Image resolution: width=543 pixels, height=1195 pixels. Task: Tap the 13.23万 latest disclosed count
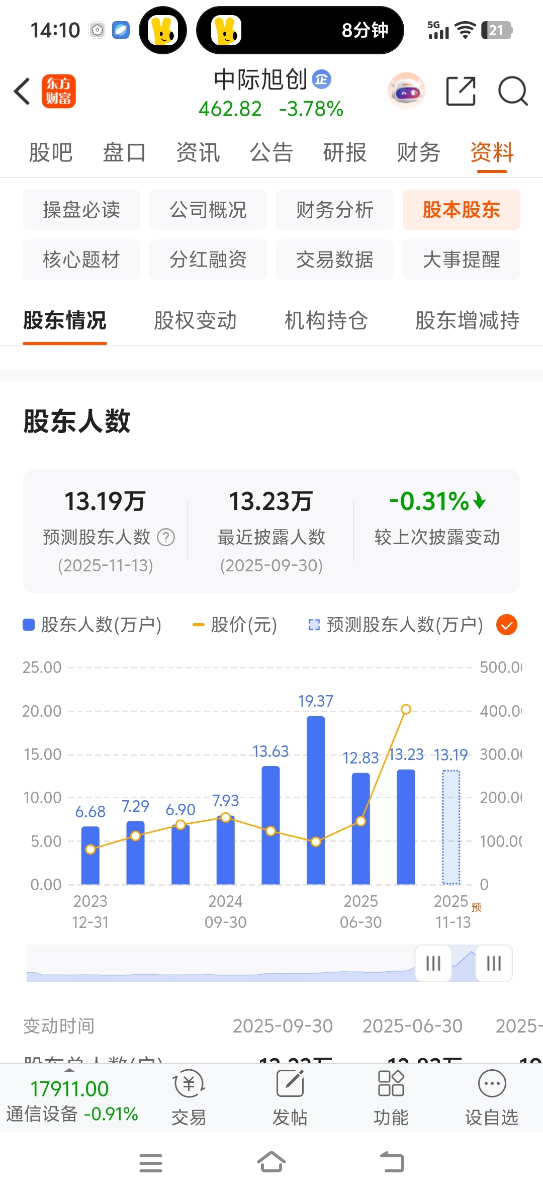point(271,501)
